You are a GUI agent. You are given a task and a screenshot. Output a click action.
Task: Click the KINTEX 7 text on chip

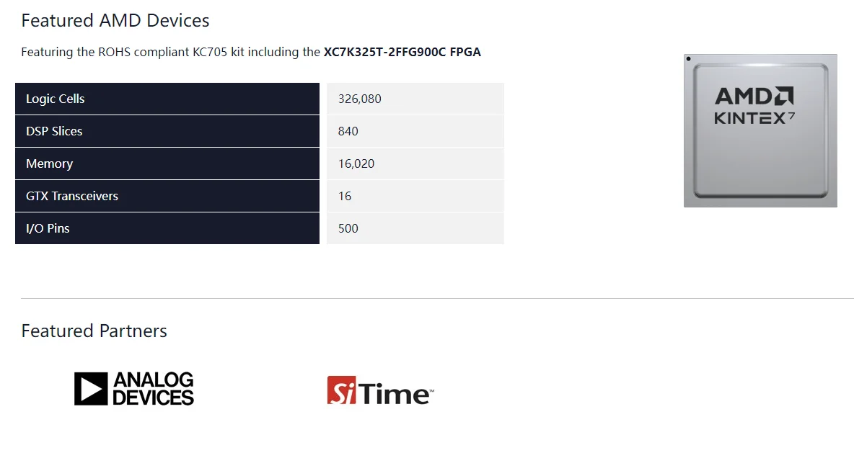754,118
